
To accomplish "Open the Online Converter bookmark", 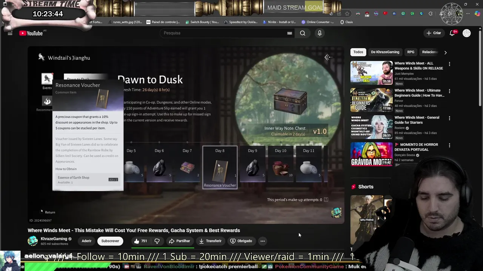I will click(x=317, y=22).
